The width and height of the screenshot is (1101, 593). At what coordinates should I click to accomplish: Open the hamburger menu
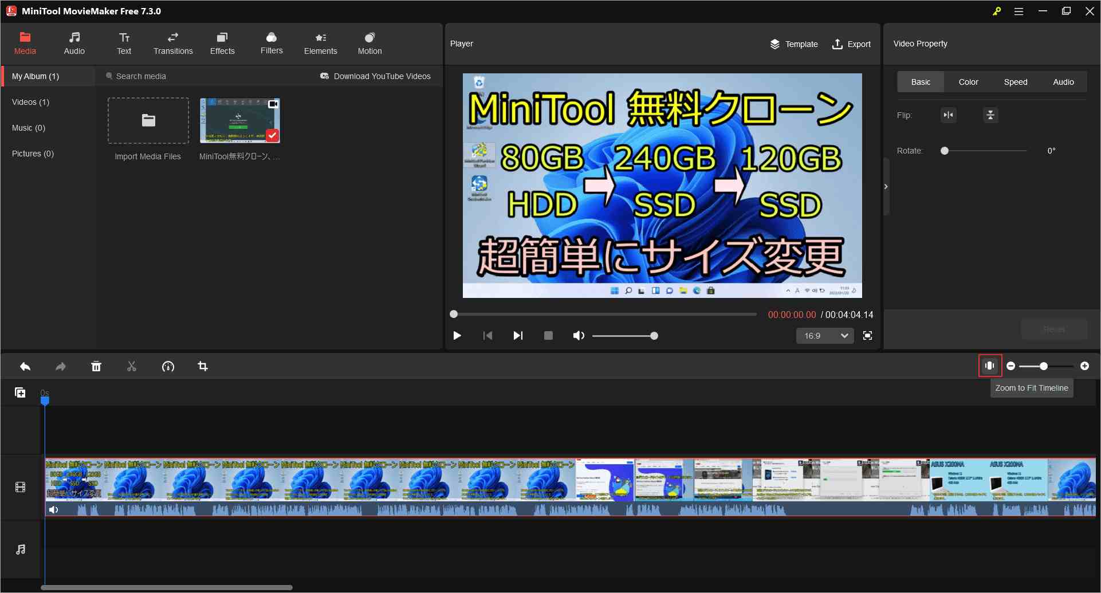click(x=1019, y=11)
